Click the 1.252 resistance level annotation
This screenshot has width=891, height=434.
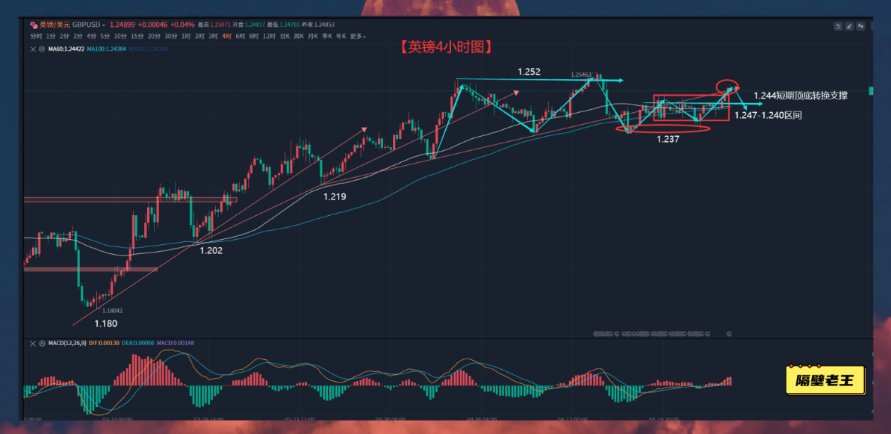tap(529, 72)
